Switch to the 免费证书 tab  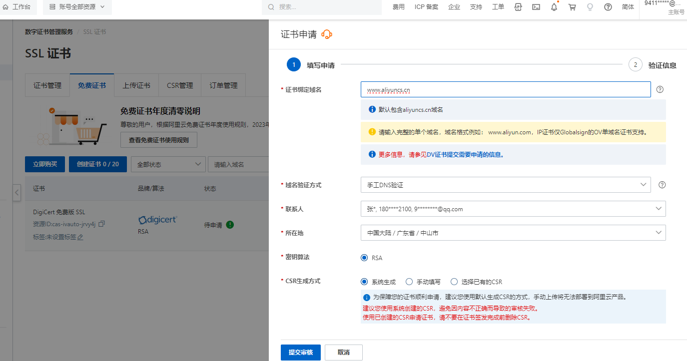92,85
